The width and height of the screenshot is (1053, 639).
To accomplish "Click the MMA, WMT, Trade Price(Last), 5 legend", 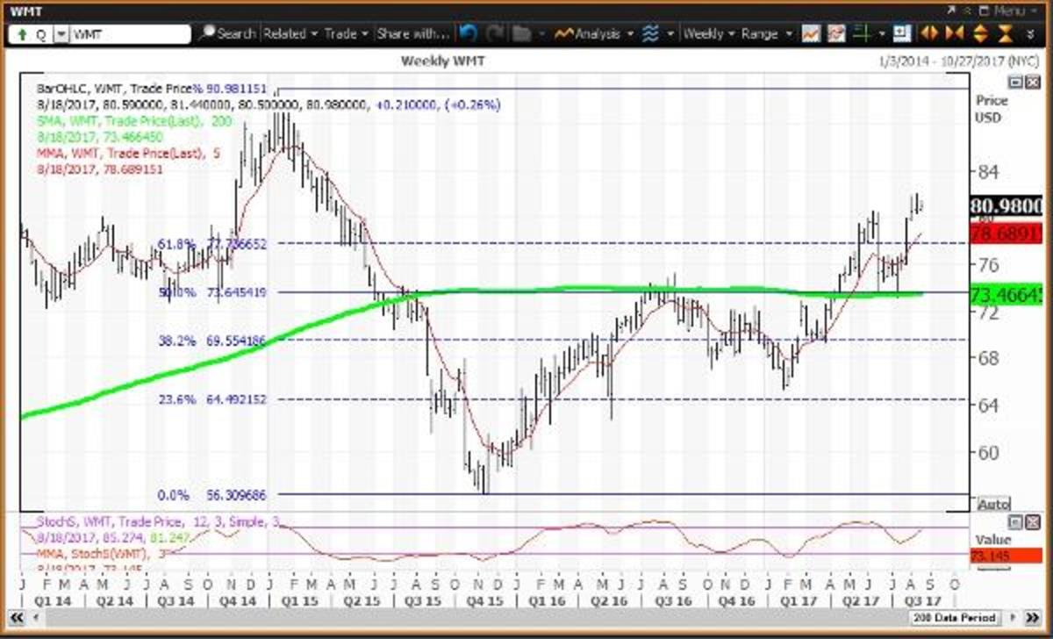I will 128,152.
